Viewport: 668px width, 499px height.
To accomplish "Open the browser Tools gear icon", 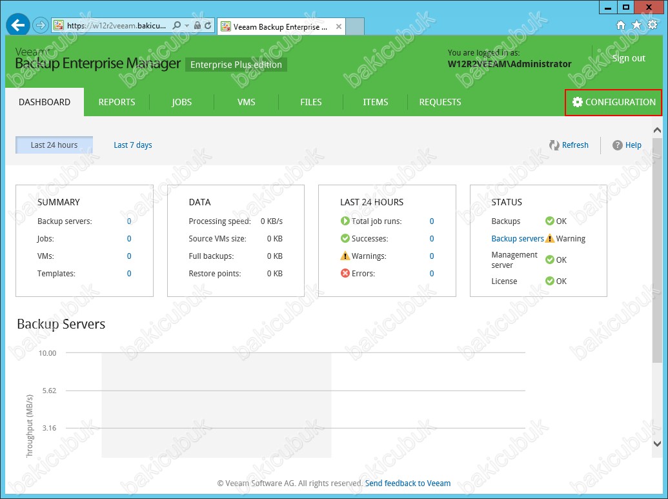I will coord(653,25).
